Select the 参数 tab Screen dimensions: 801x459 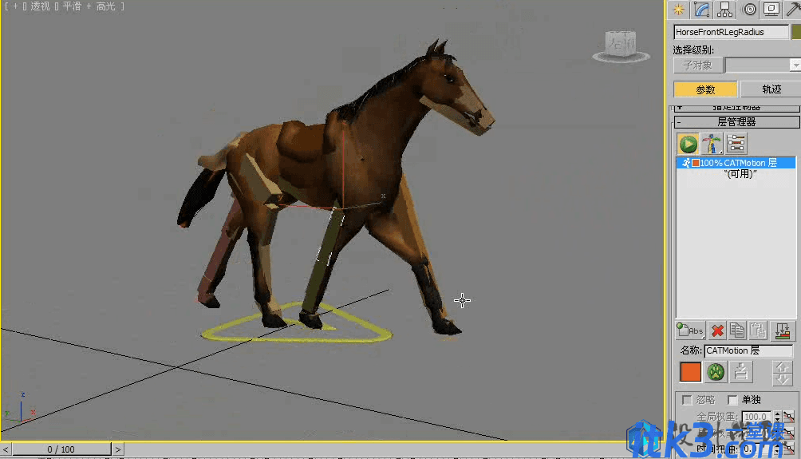(705, 89)
